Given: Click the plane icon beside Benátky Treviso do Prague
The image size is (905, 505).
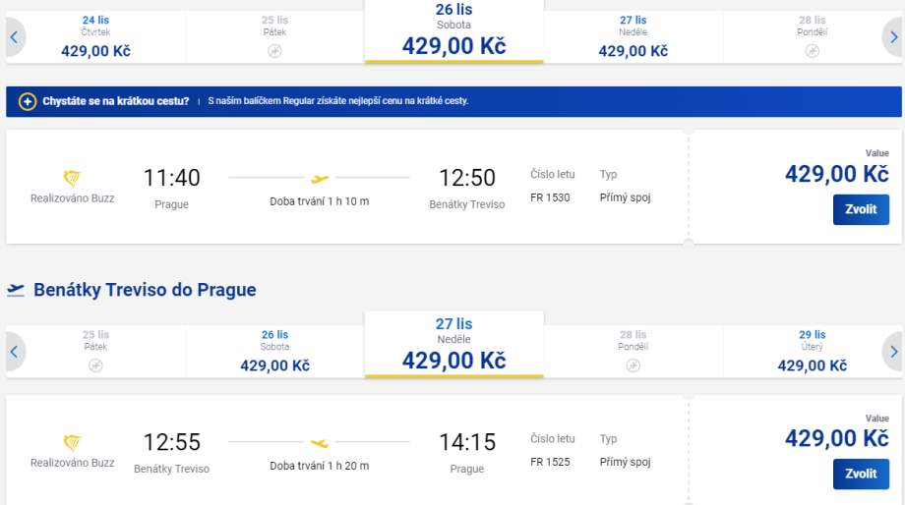Looking at the screenshot, I should click(x=16, y=290).
